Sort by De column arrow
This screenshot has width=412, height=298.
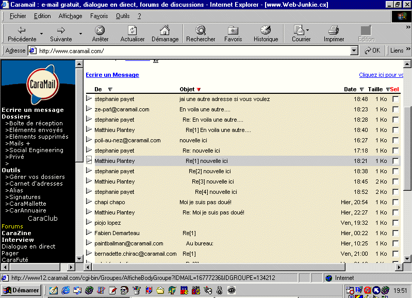(110, 89)
